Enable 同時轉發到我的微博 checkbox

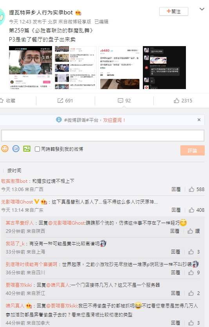pos(37,149)
